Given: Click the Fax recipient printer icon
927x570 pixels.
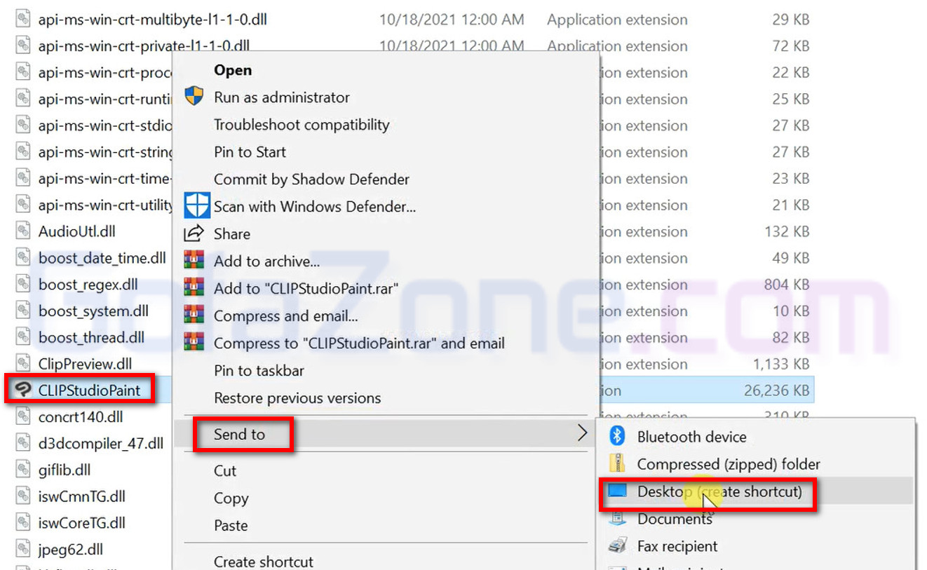Looking at the screenshot, I should click(x=617, y=546).
